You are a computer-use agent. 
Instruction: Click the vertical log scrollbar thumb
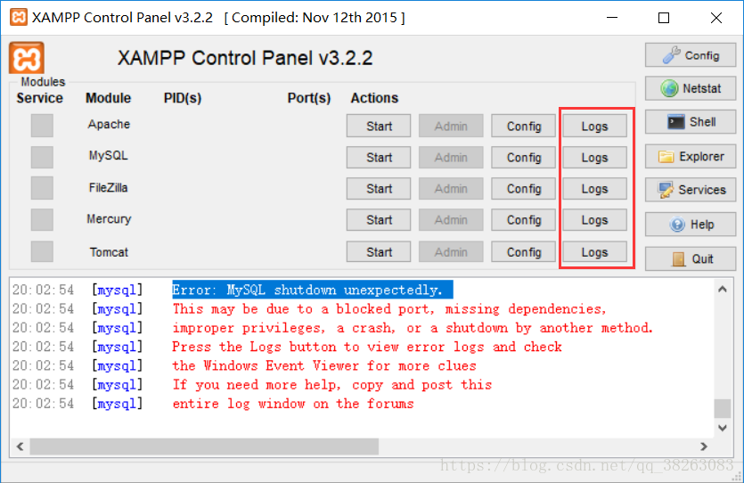point(723,408)
